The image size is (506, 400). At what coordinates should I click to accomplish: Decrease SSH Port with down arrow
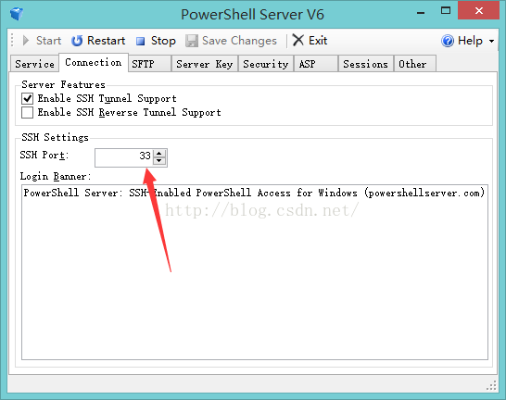tap(159, 161)
